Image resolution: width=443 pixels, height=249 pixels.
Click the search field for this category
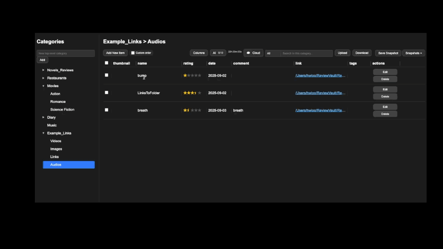(x=304, y=53)
